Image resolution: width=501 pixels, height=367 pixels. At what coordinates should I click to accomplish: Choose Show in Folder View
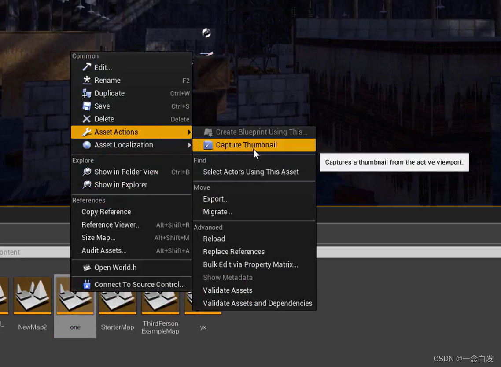click(x=131, y=172)
